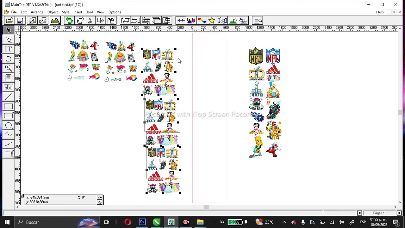Click the x coordinate -845.3847mm readout
This screenshot has height=228, width=405.
[37, 197]
